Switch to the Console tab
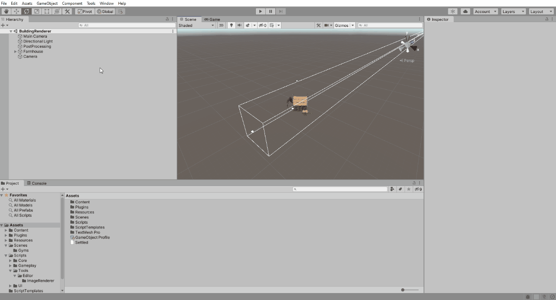Image resolution: width=556 pixels, height=300 pixels. point(37,183)
